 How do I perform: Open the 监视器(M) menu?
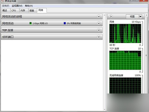17,6
